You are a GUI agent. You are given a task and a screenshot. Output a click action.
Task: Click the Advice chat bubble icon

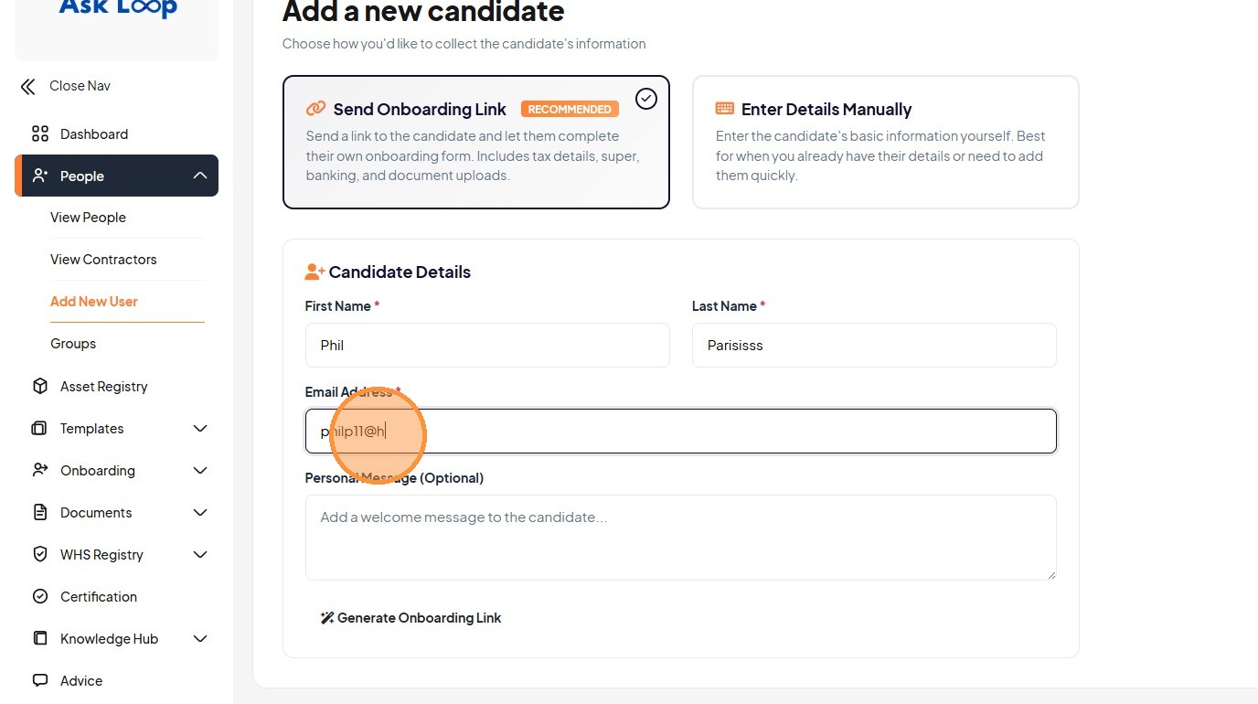pyautogui.click(x=40, y=681)
